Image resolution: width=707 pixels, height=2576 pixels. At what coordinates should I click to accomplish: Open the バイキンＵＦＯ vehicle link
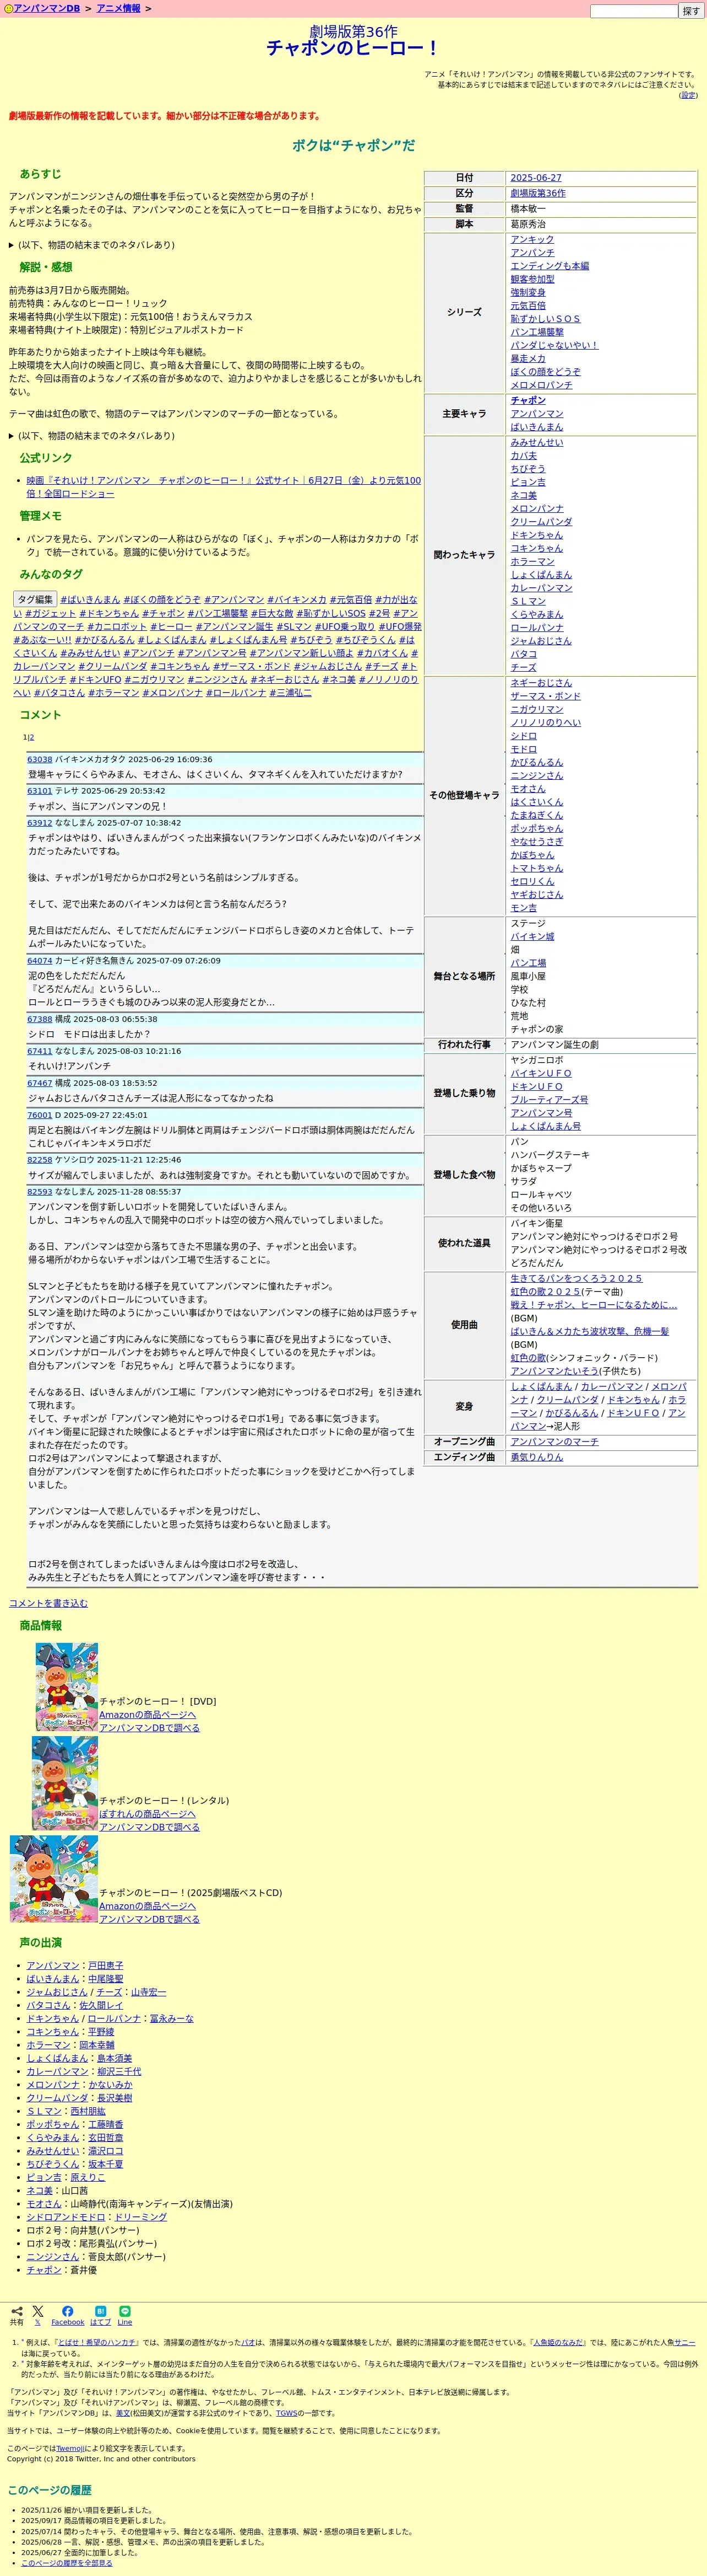click(540, 1073)
